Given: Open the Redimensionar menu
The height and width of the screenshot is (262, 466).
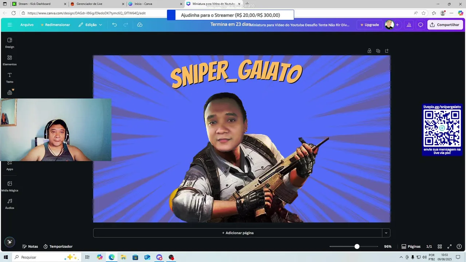Looking at the screenshot, I should point(55,25).
